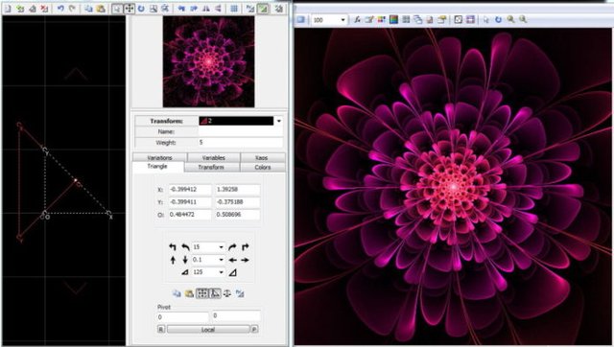Open the quality dropdown showing 100 in main window

pos(343,19)
